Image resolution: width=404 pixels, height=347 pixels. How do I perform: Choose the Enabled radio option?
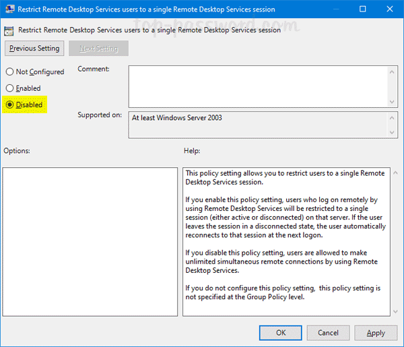[x=9, y=88]
